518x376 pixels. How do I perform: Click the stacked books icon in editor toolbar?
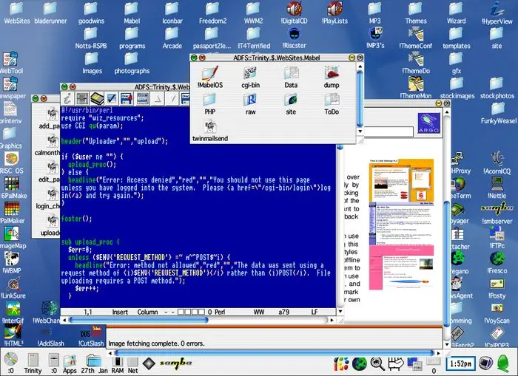point(97,99)
